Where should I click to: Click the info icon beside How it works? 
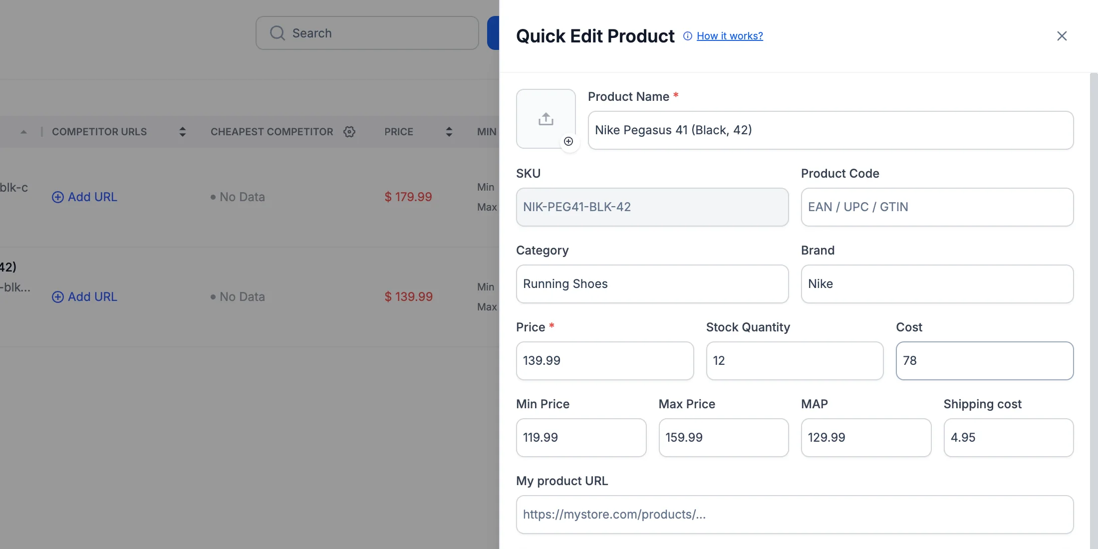click(x=688, y=36)
